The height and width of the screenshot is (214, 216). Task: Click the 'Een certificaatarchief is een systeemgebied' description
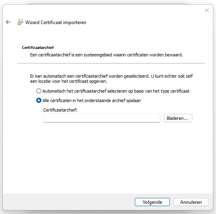point(106,55)
